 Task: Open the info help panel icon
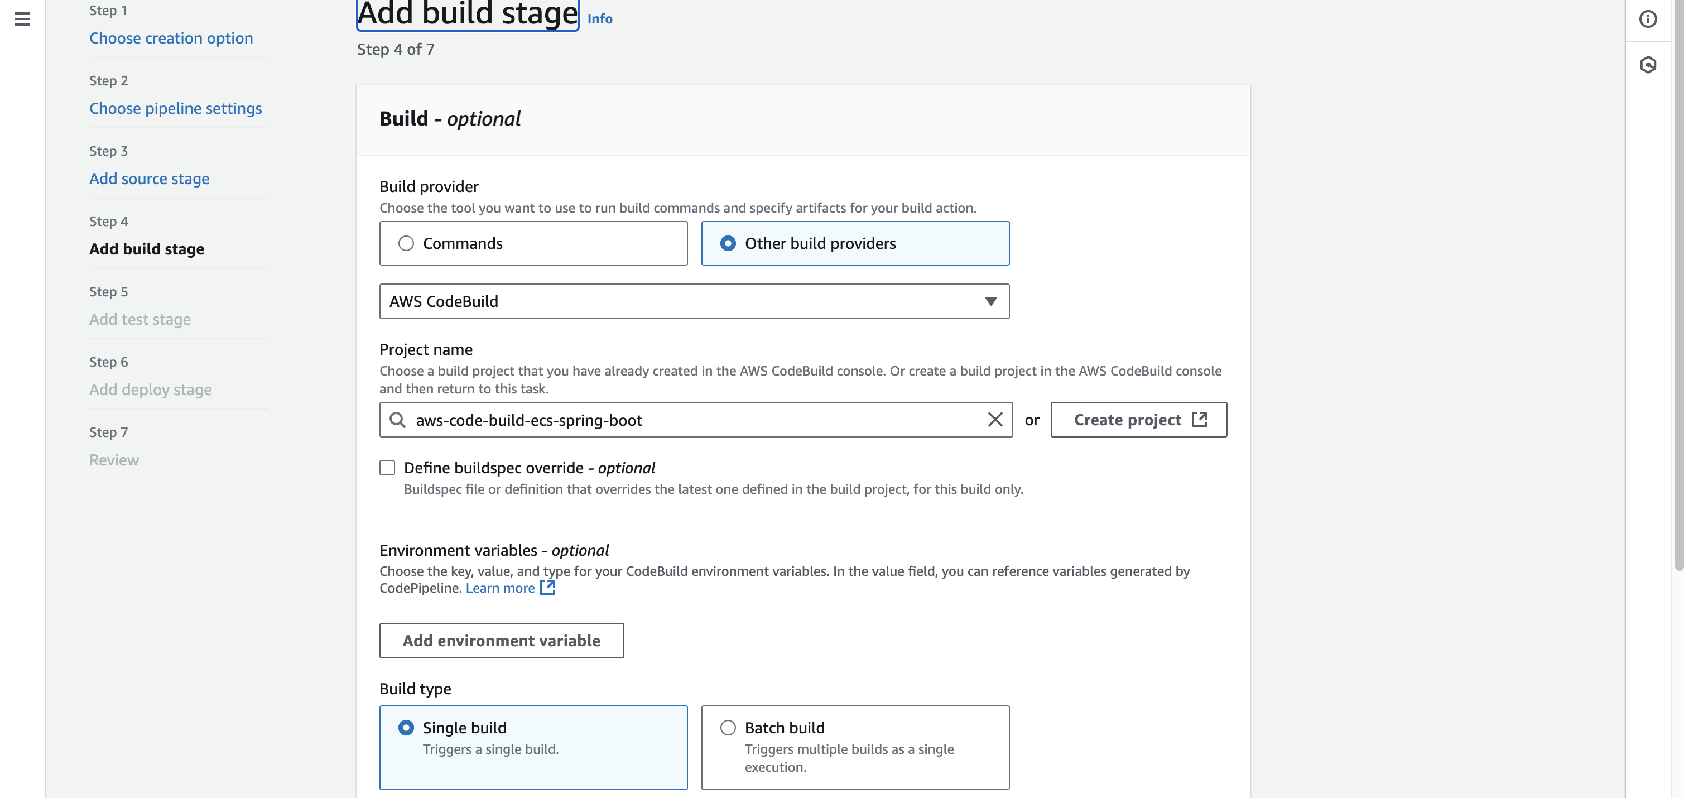pyautogui.click(x=1647, y=19)
